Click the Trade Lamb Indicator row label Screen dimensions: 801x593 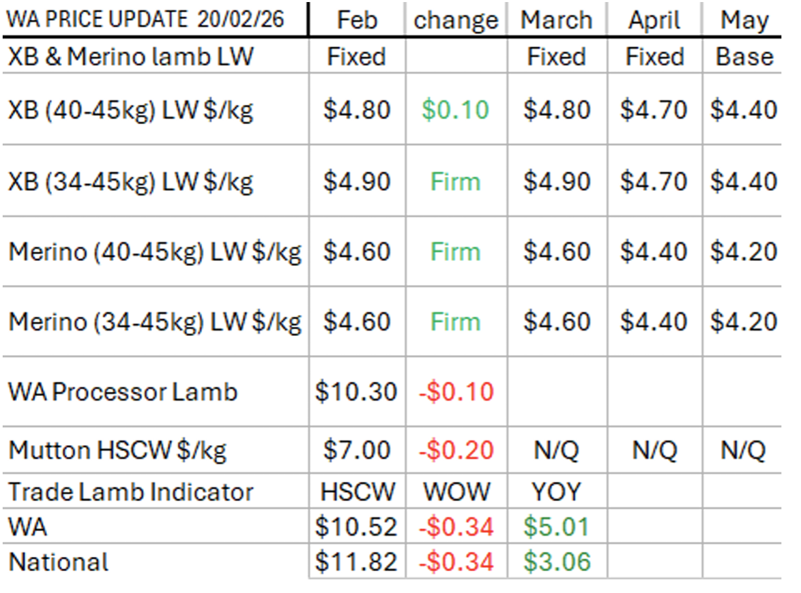click(x=131, y=492)
